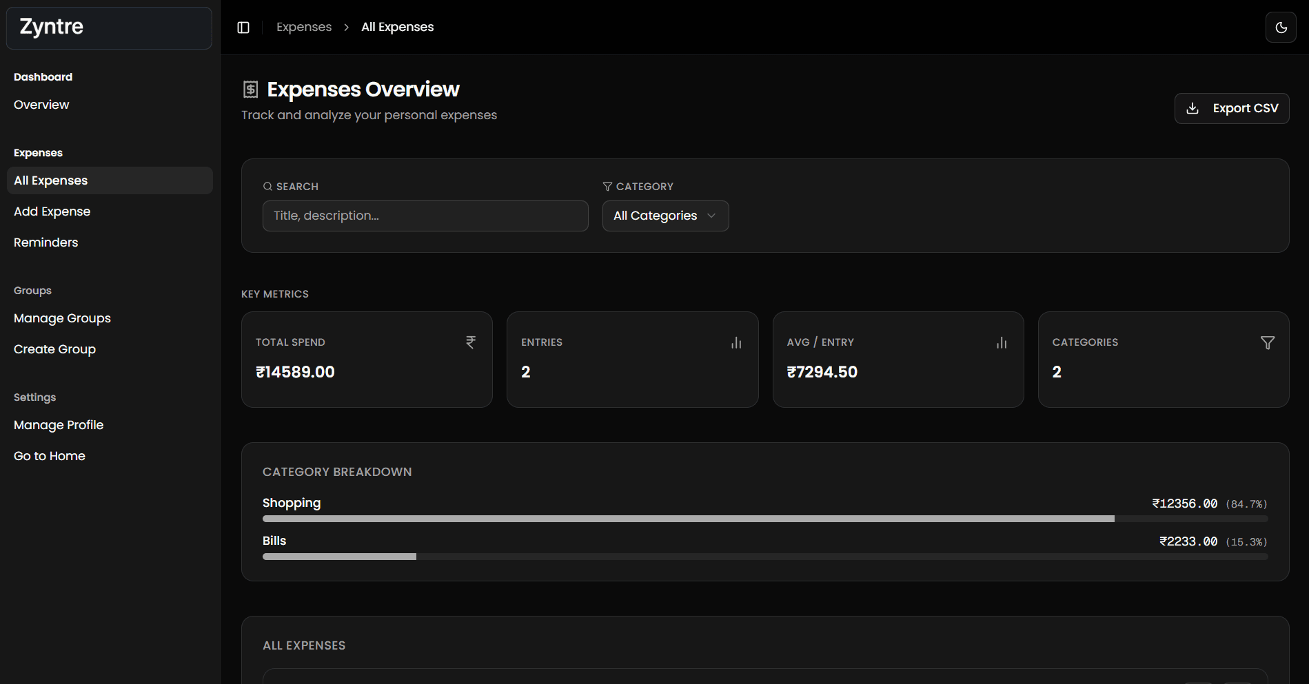Click the download icon in Export CSV
Image resolution: width=1309 pixels, height=684 pixels.
tap(1193, 108)
